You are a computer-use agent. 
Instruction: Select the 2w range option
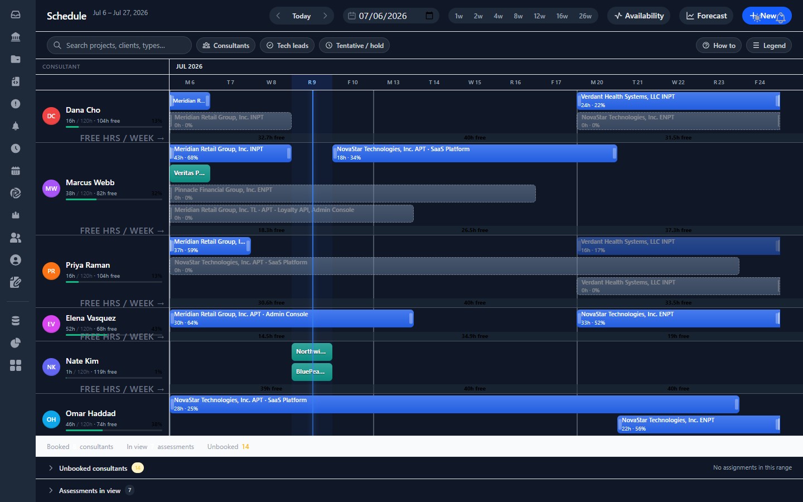pos(478,16)
